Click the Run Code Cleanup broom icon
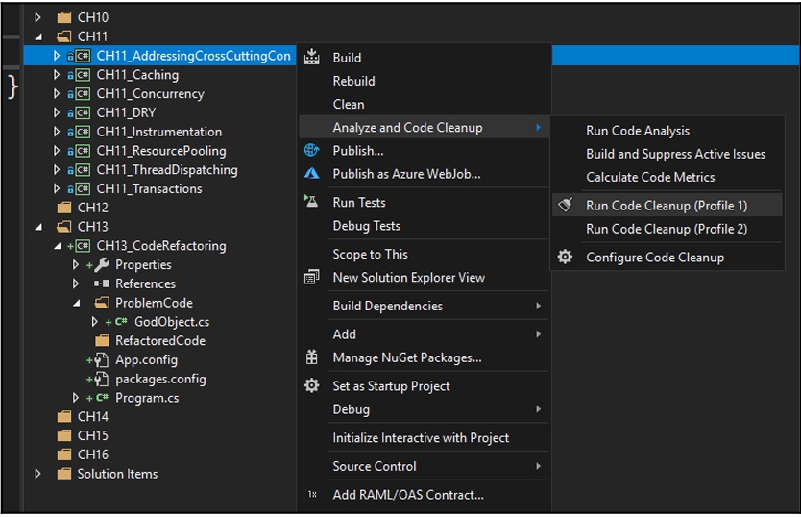This screenshot has width=801, height=517. [566, 205]
